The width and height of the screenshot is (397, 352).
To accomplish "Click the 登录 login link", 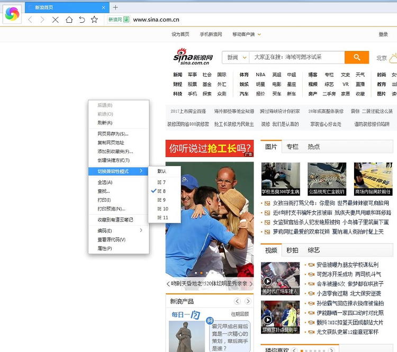I will tap(383, 34).
